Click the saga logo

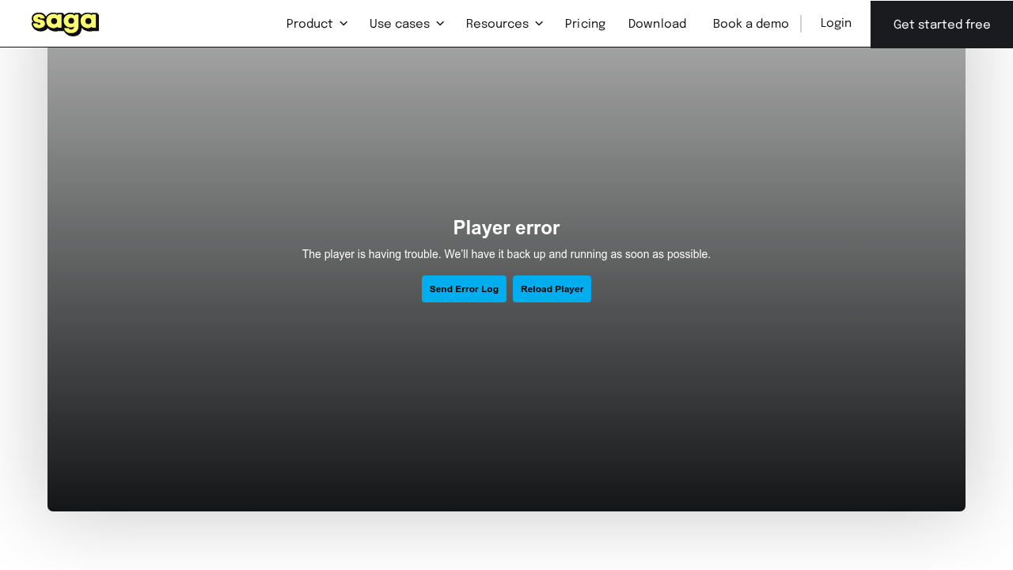65,24
